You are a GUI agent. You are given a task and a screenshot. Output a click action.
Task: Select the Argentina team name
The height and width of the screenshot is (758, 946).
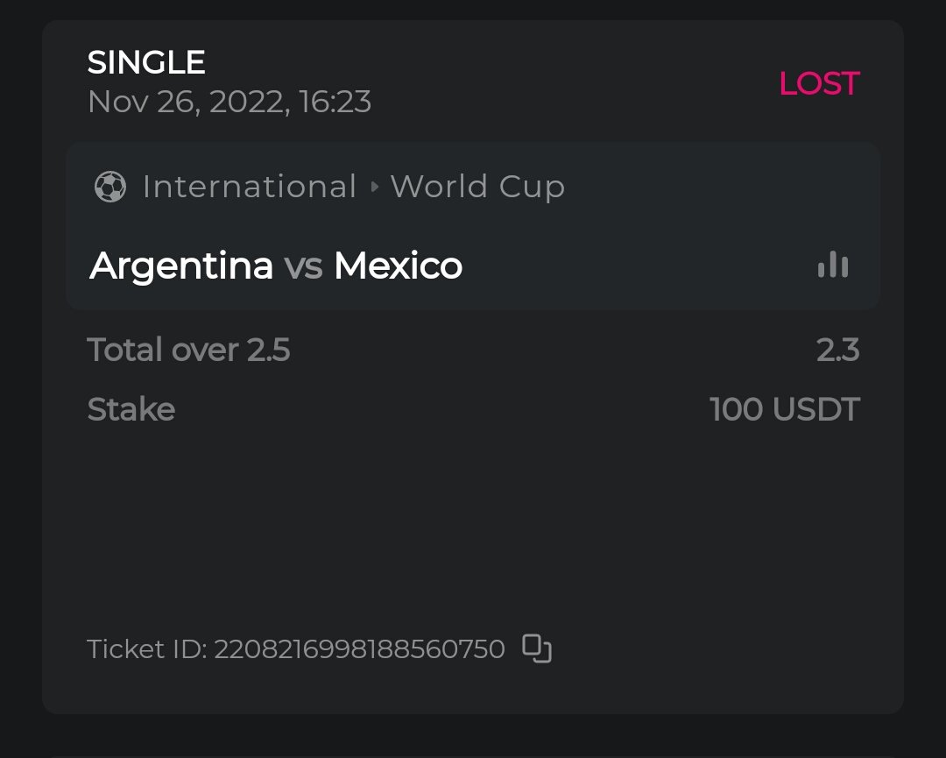coord(181,266)
